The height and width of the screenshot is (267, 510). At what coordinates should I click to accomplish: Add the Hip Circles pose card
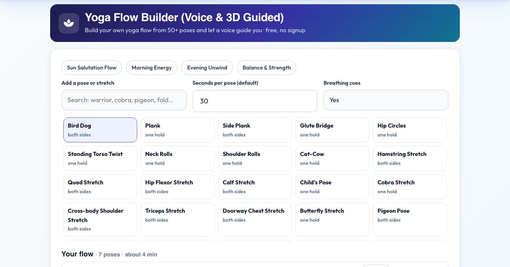pos(410,130)
